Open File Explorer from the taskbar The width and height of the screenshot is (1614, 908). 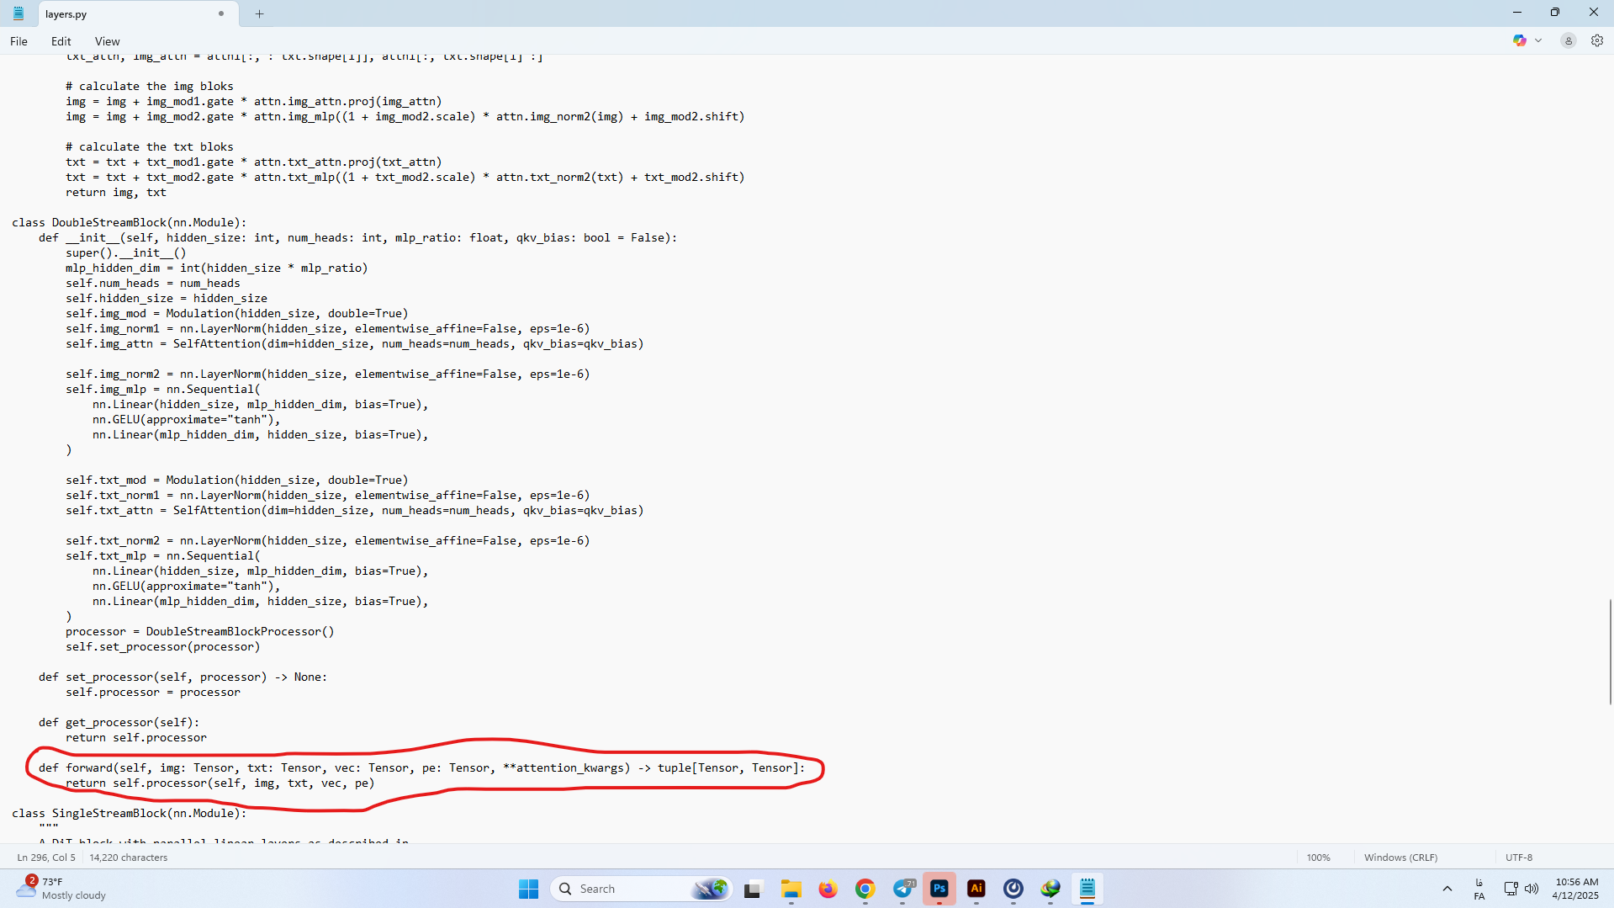[x=791, y=889]
